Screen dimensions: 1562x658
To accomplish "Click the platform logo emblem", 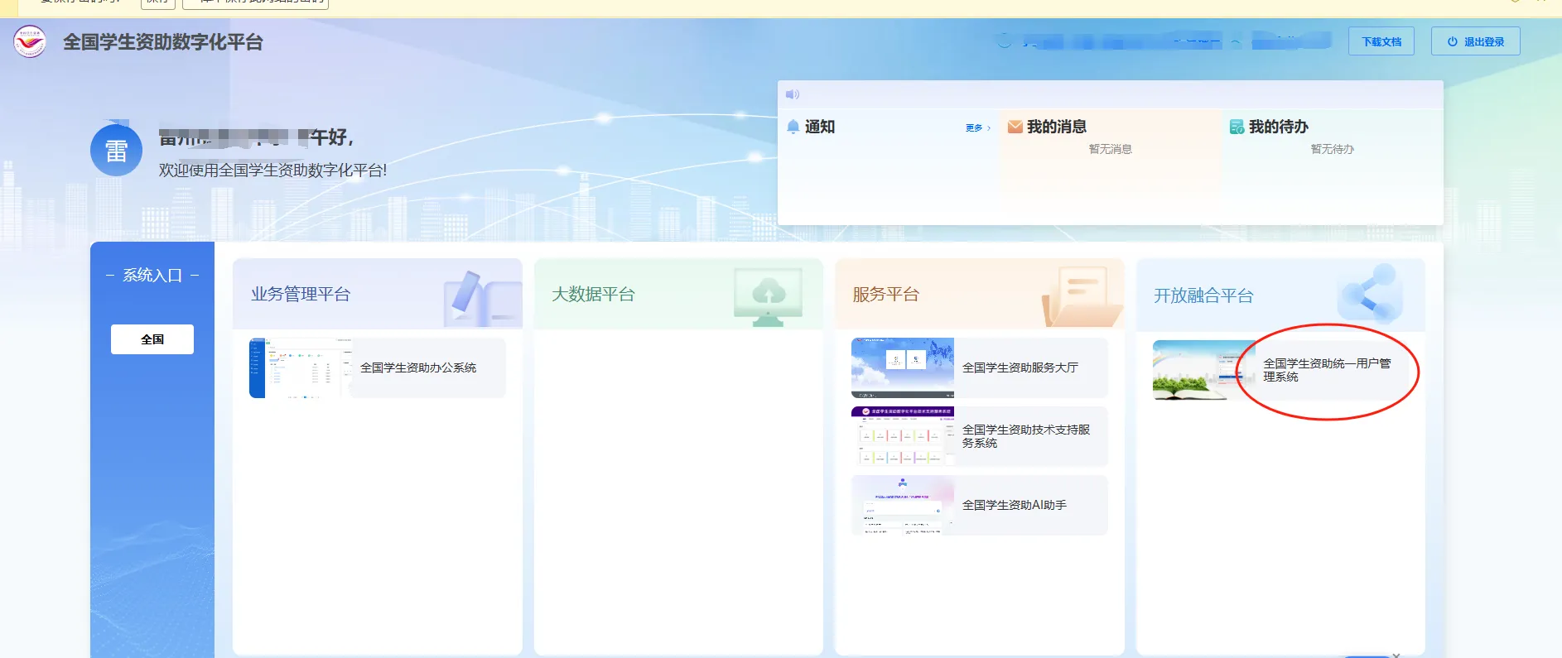I will tap(30, 41).
